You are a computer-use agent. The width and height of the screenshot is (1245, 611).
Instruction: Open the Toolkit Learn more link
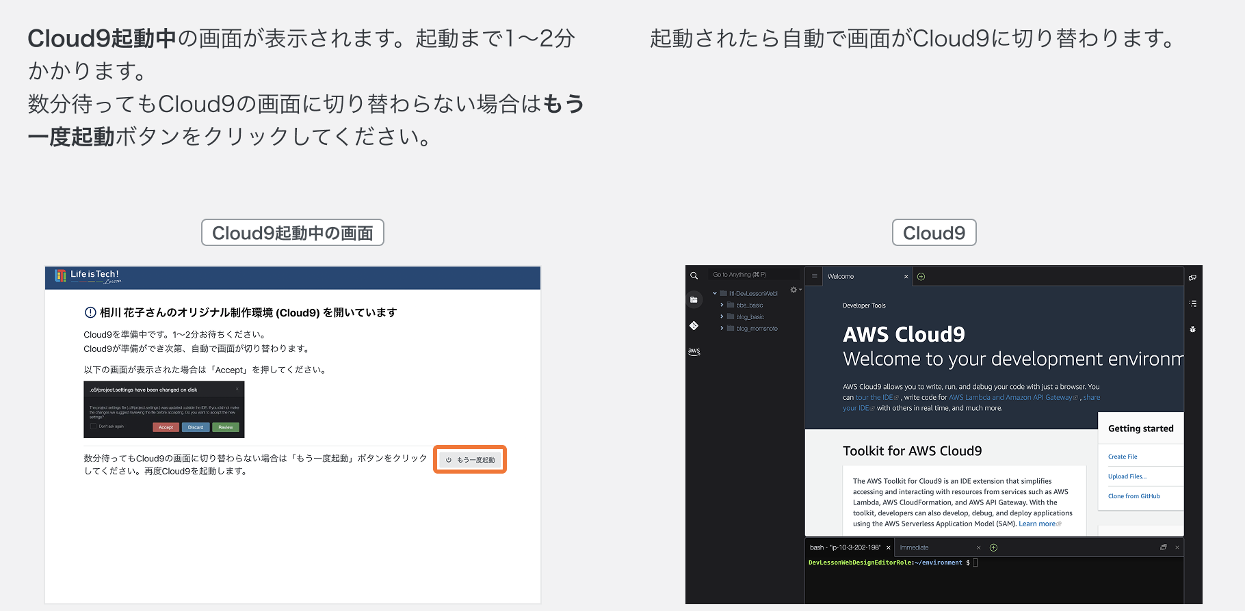coord(1040,524)
